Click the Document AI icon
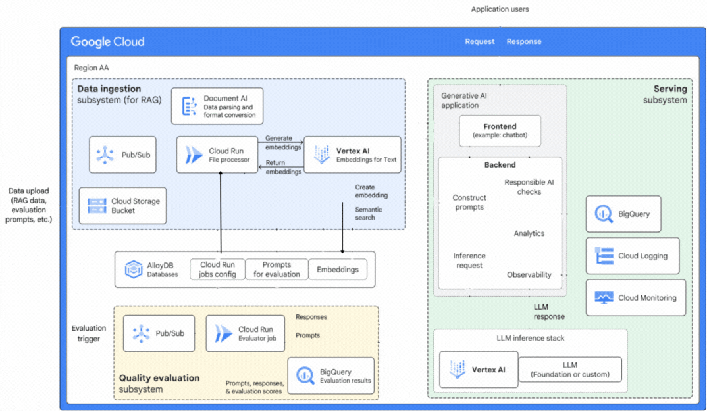The width and height of the screenshot is (707, 411). tap(189, 107)
